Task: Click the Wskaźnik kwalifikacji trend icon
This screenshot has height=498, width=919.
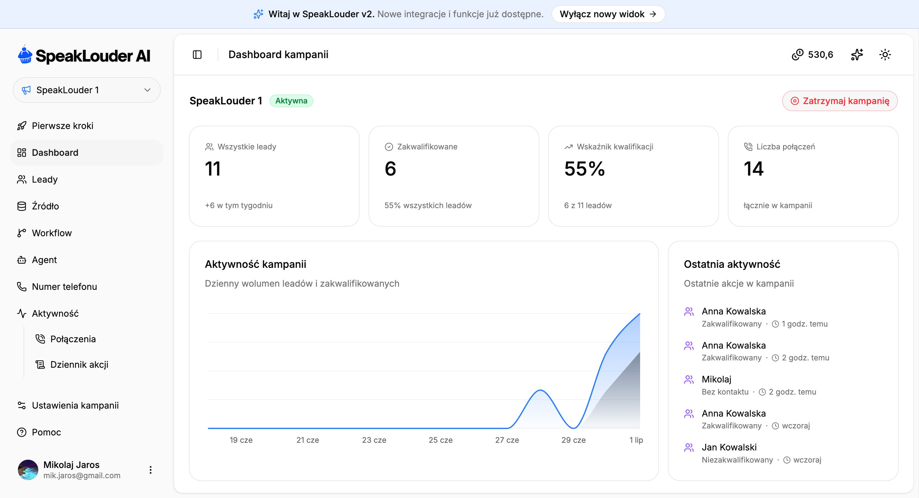Action: pyautogui.click(x=568, y=147)
